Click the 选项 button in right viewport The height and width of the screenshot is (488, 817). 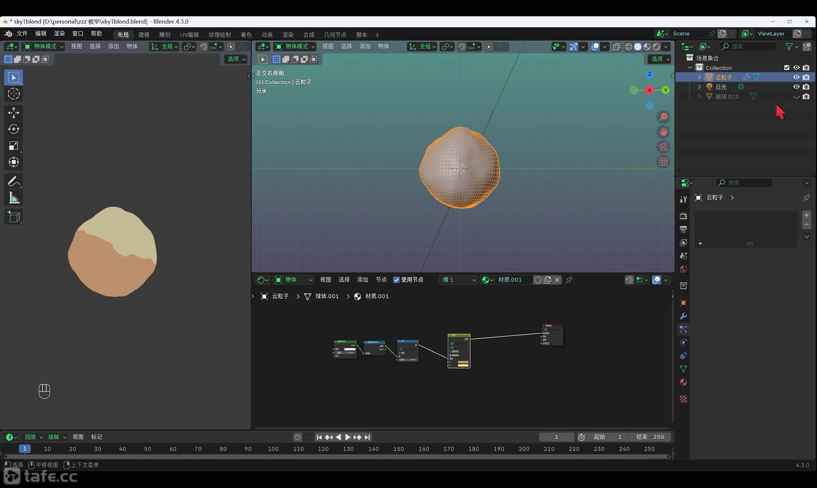(x=660, y=59)
